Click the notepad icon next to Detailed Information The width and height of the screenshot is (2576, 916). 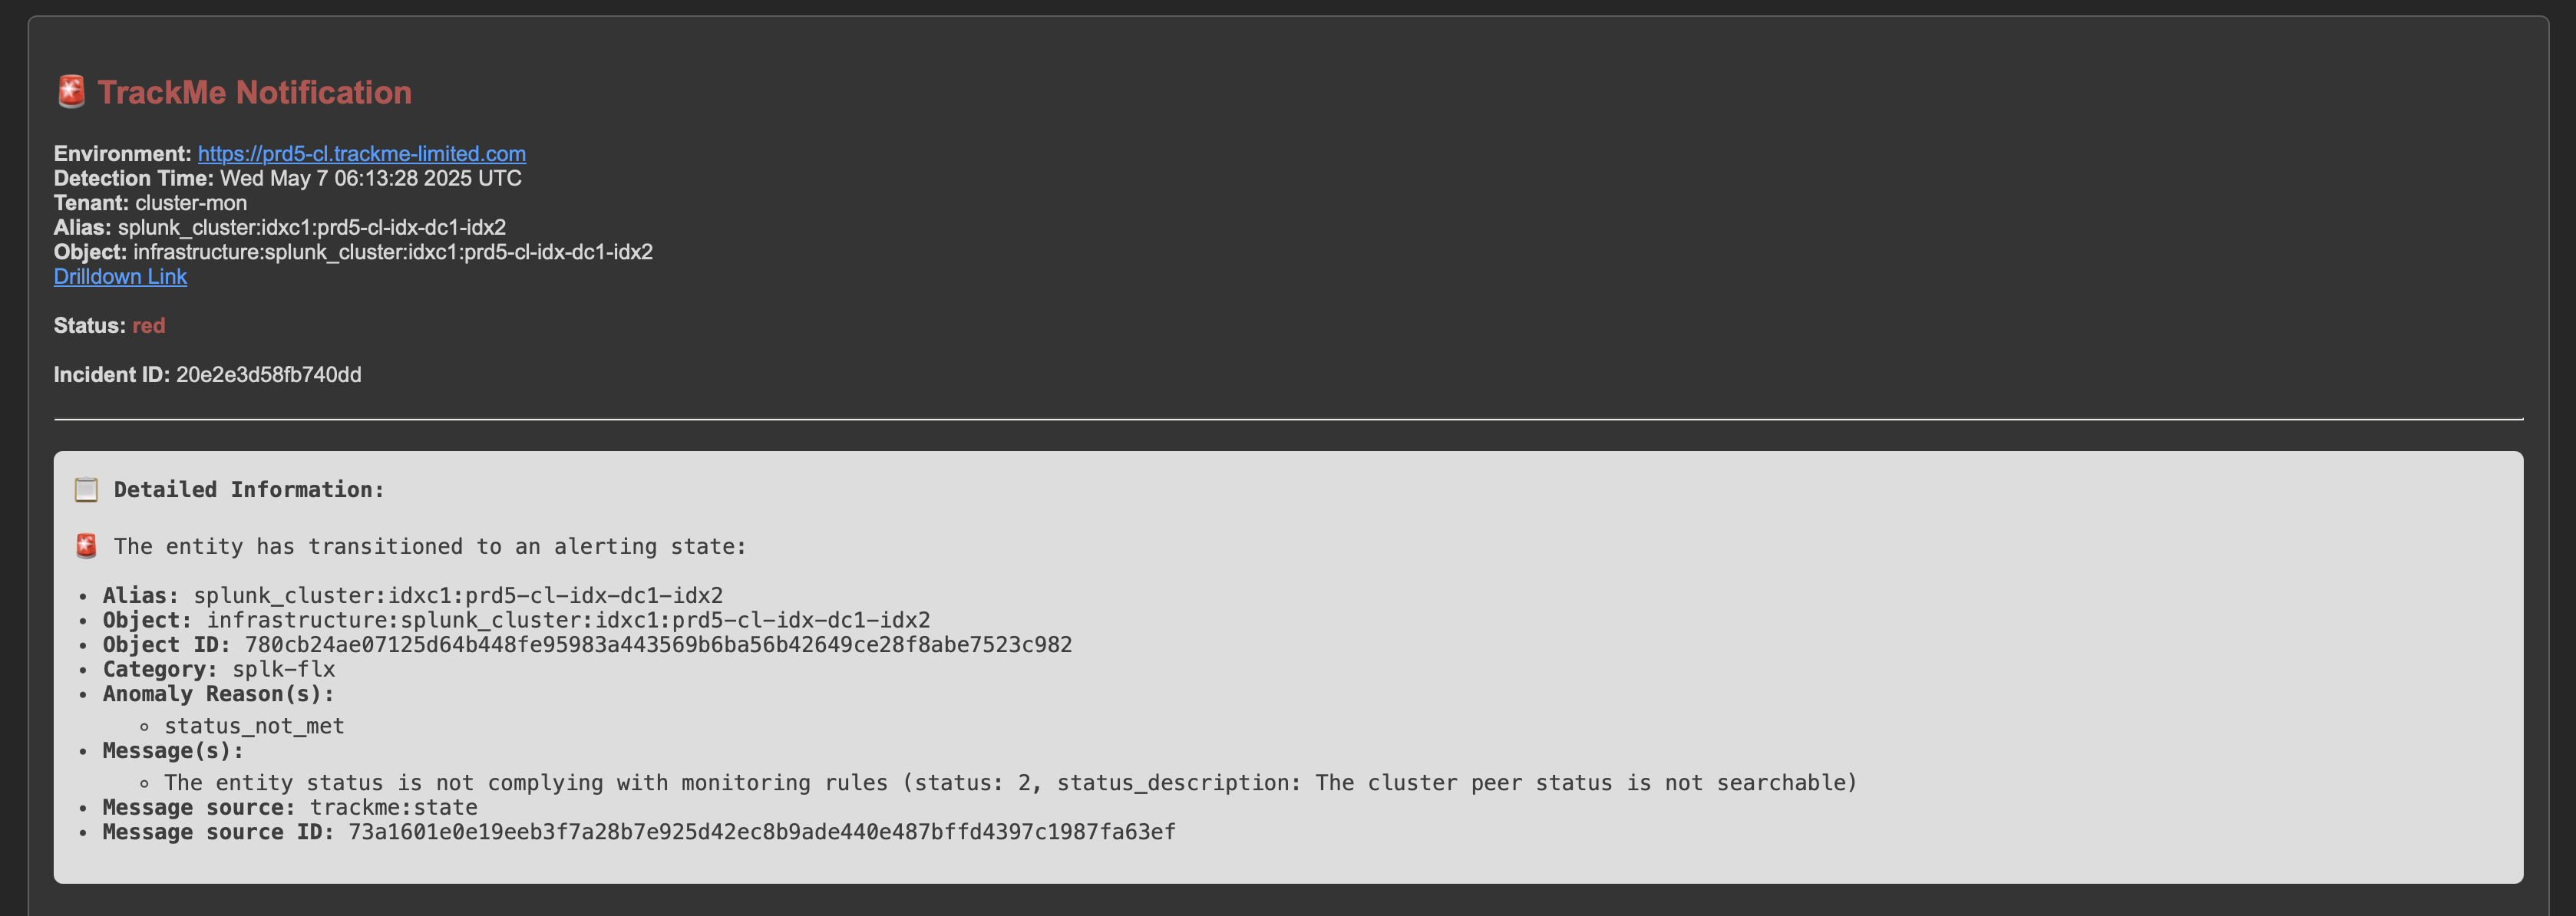click(86, 490)
